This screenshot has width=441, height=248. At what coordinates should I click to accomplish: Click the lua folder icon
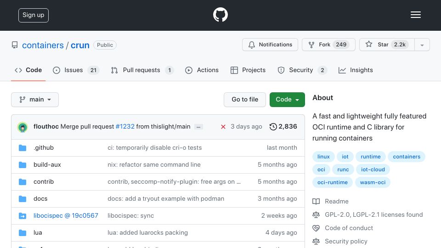(23, 233)
